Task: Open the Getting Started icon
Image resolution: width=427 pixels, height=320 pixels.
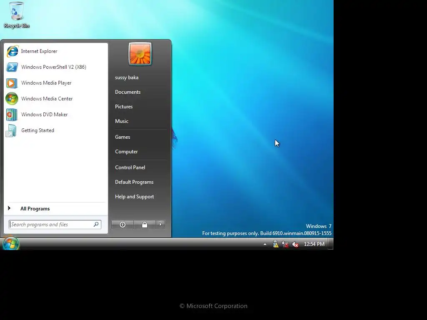Action: click(11, 130)
